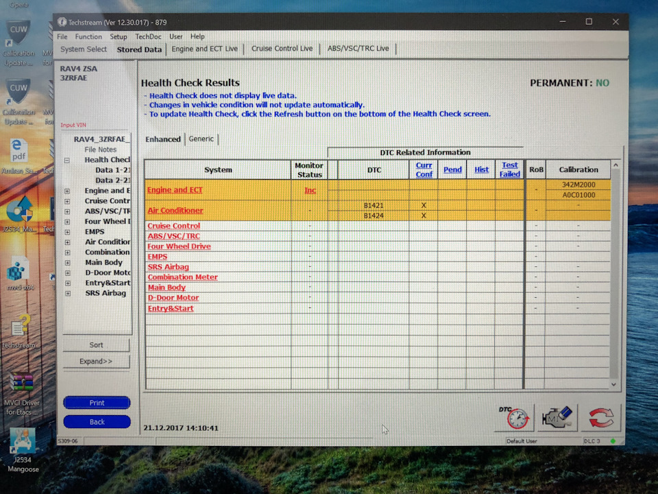Expand Four Wheel tree node
Screen dimensions: 658x494
point(67,222)
